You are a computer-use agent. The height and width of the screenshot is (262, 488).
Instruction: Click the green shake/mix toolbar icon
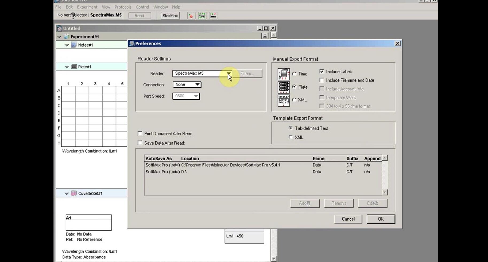(x=202, y=16)
